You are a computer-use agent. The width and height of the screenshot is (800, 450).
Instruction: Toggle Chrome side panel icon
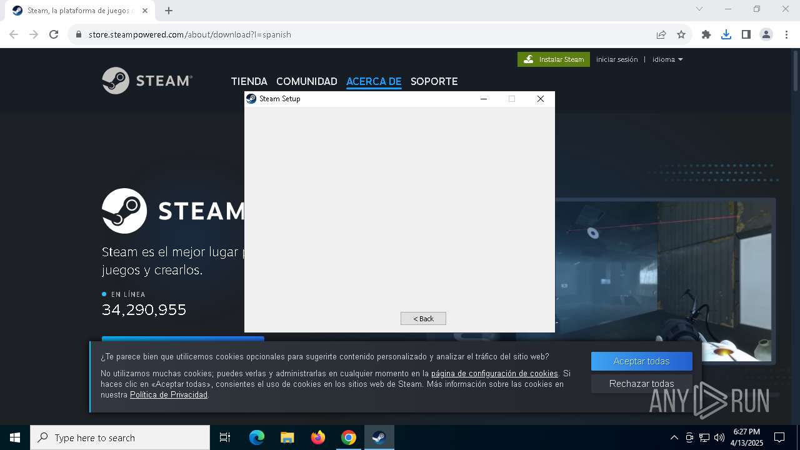click(x=746, y=34)
